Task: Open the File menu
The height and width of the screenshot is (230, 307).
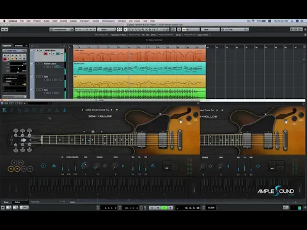Action: [x=22, y=21]
